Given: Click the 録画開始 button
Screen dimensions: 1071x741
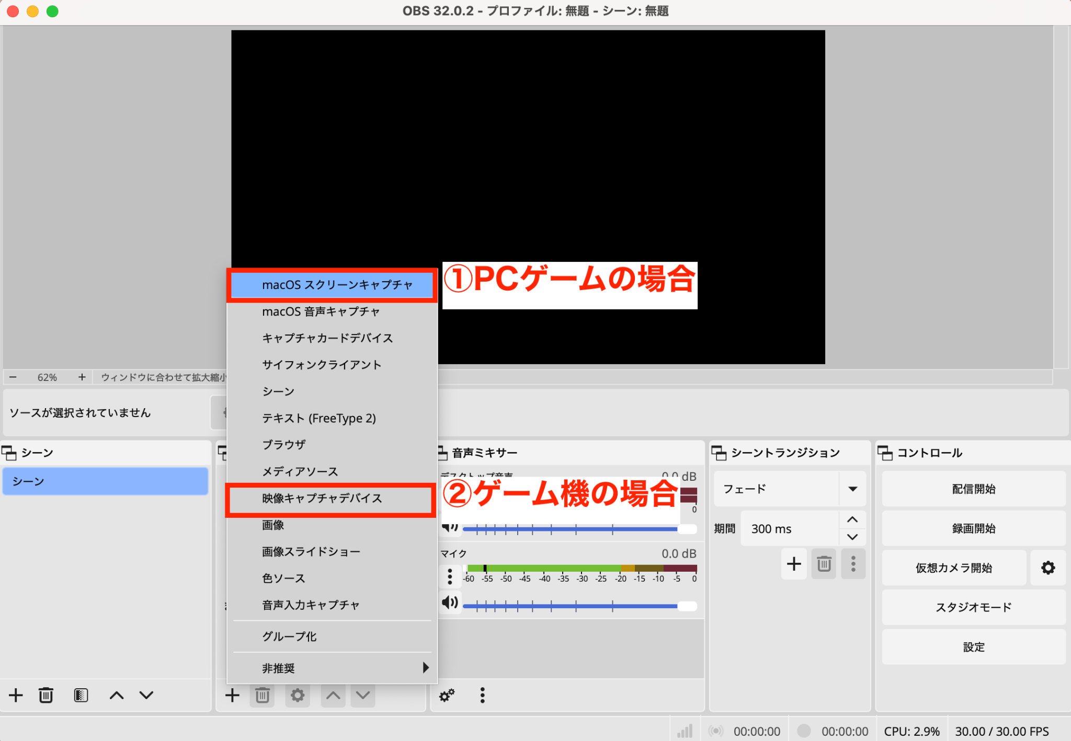Looking at the screenshot, I should click(x=973, y=528).
